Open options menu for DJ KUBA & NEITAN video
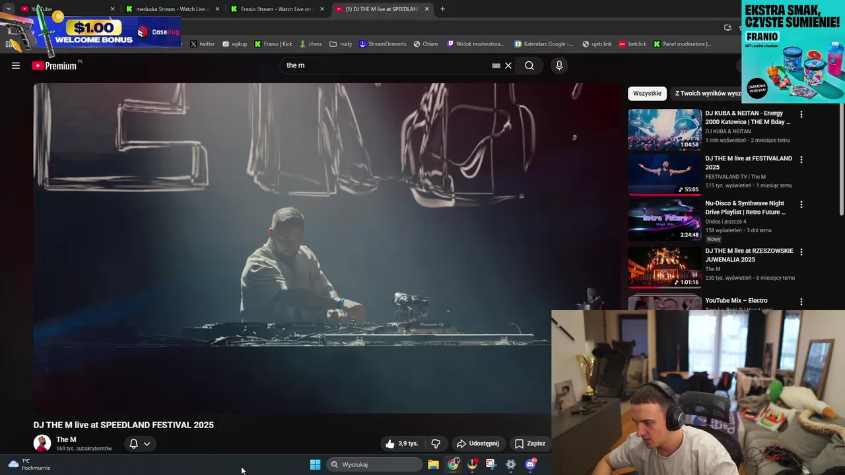Screen dimensions: 845x475 point(801,114)
